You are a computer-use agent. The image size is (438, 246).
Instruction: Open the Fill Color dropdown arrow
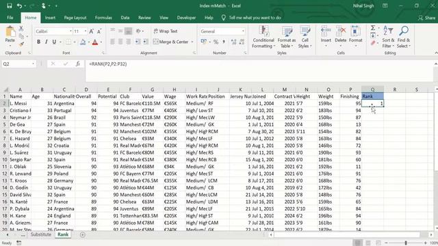[x=89, y=42]
